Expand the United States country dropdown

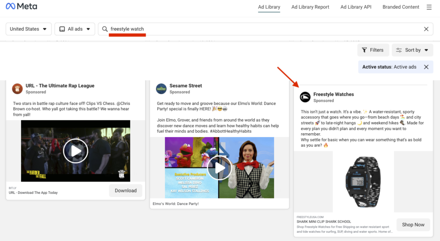(x=28, y=29)
